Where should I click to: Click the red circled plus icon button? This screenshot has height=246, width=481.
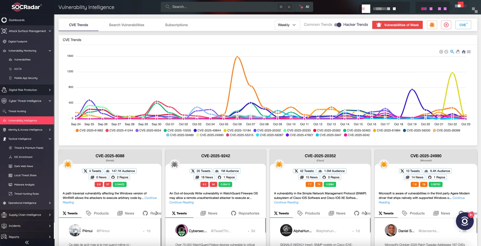coord(446,25)
